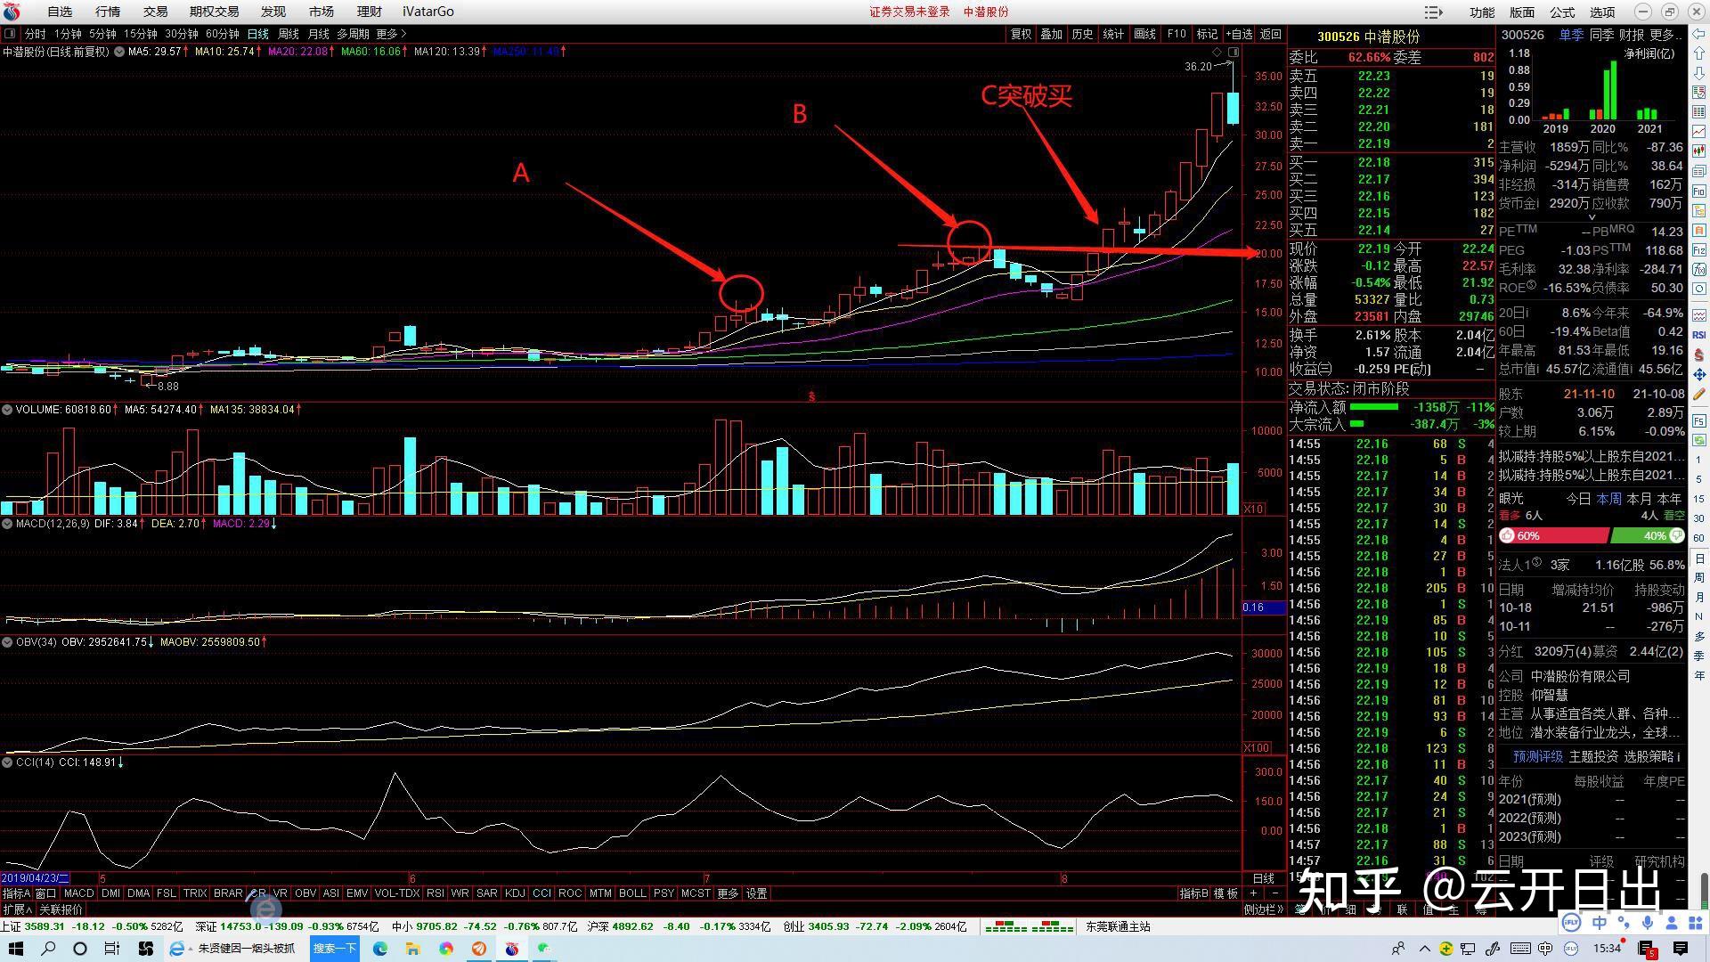The height and width of the screenshot is (962, 1710).
Task: Click the red 60% bullish sentiment bar
Action: tap(1554, 536)
